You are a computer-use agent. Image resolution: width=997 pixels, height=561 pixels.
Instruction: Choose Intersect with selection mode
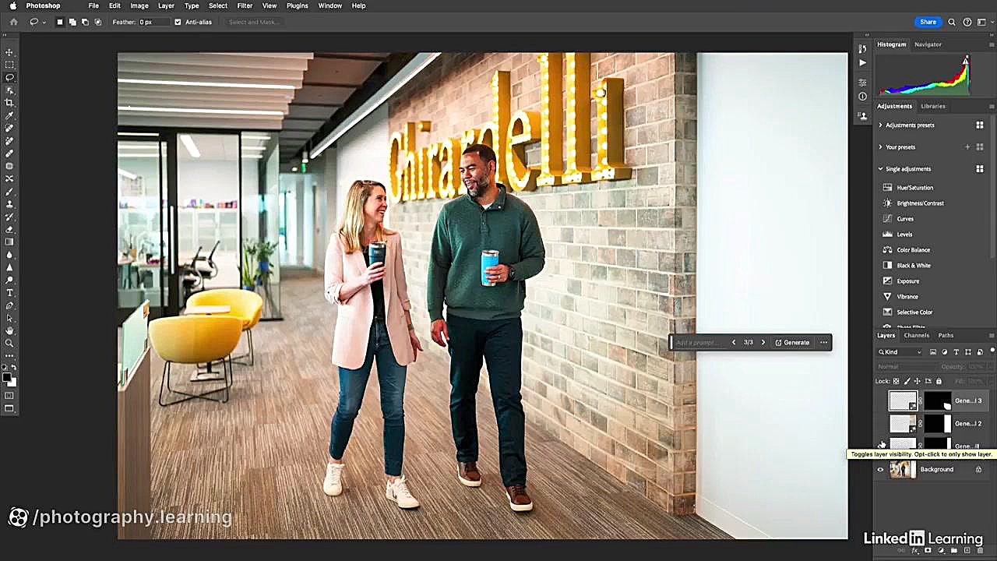[x=97, y=22]
